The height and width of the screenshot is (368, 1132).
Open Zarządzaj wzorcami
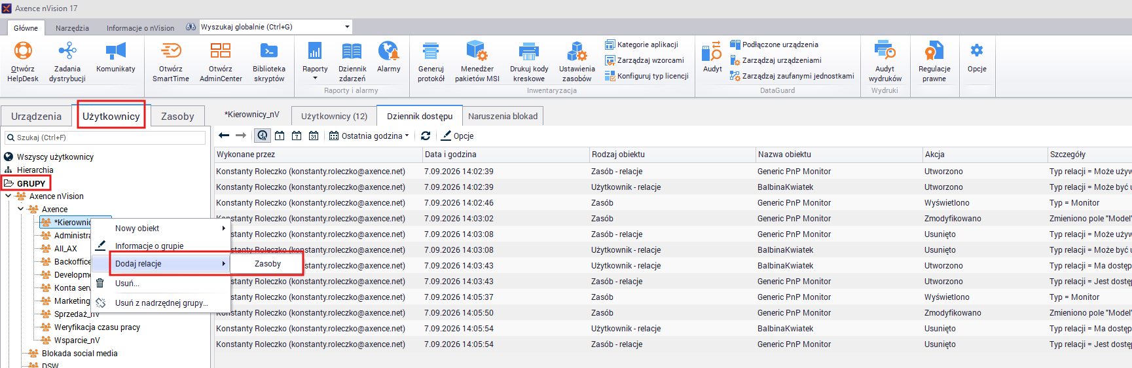tap(644, 60)
